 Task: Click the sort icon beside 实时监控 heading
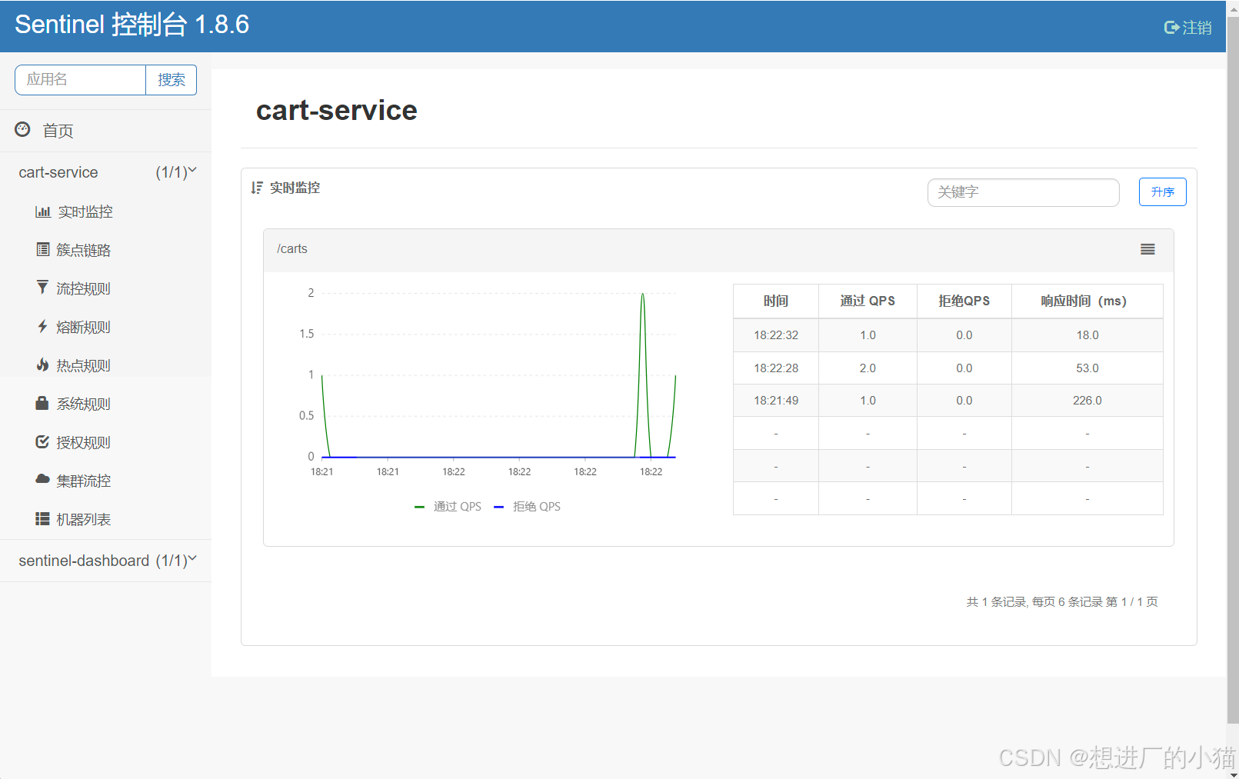257,188
